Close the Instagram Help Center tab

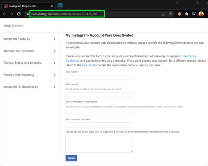(52, 6)
